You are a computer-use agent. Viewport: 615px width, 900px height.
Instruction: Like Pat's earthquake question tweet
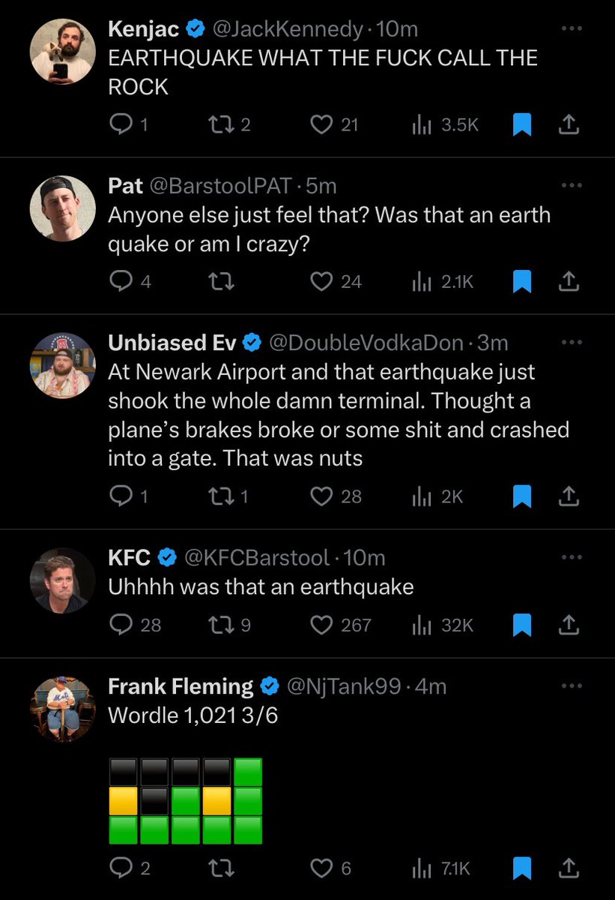click(x=322, y=281)
